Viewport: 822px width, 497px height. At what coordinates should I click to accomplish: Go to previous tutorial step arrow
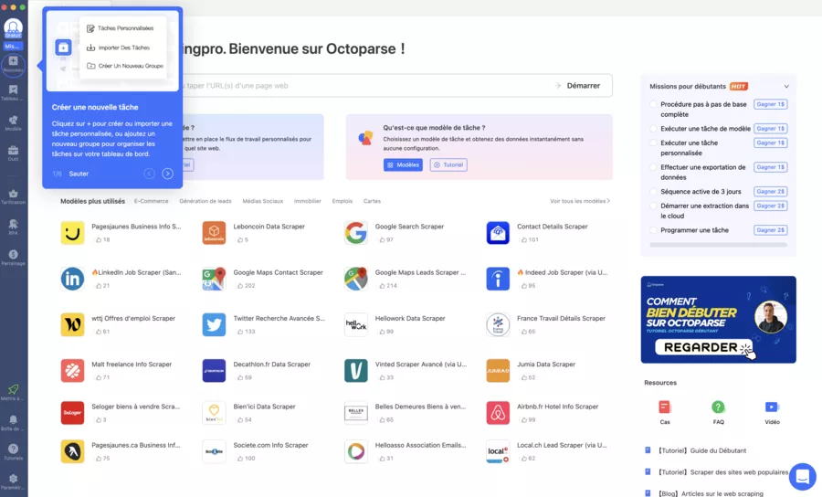pyautogui.click(x=150, y=174)
